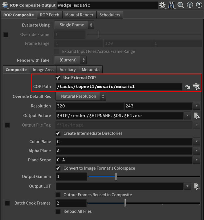
Task: Open Plane Scope dropdown arrow
Action: [x=196, y=160]
